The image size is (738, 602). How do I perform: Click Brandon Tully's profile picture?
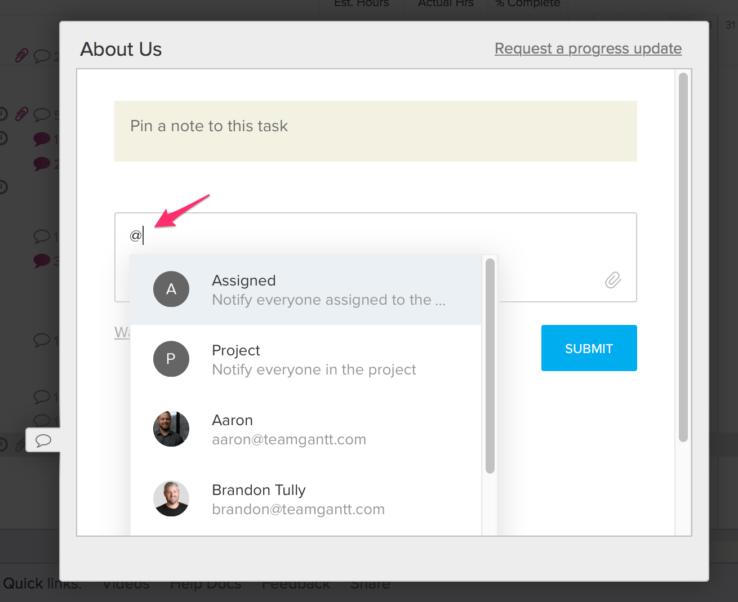[171, 498]
